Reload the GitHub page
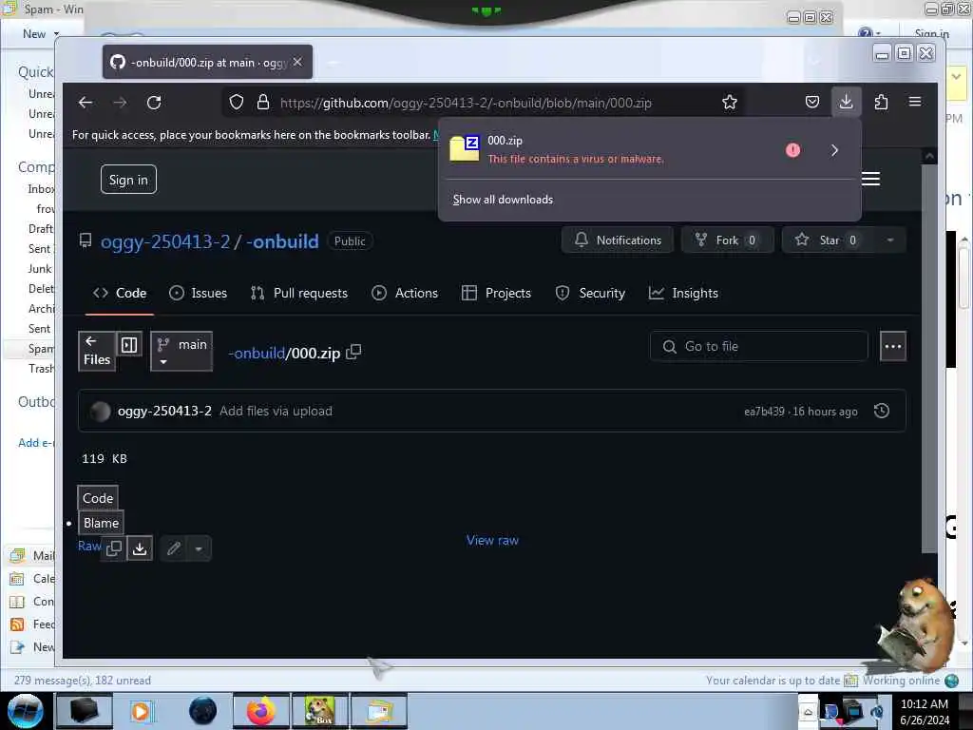 [x=154, y=103]
